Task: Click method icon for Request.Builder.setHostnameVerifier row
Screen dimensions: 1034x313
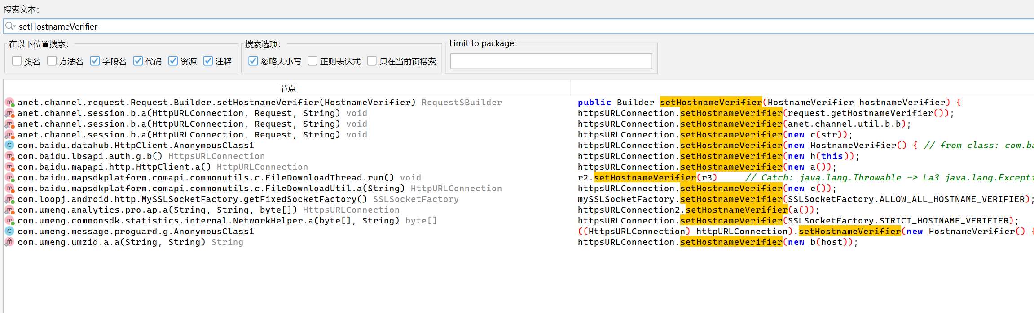Action: coord(9,103)
